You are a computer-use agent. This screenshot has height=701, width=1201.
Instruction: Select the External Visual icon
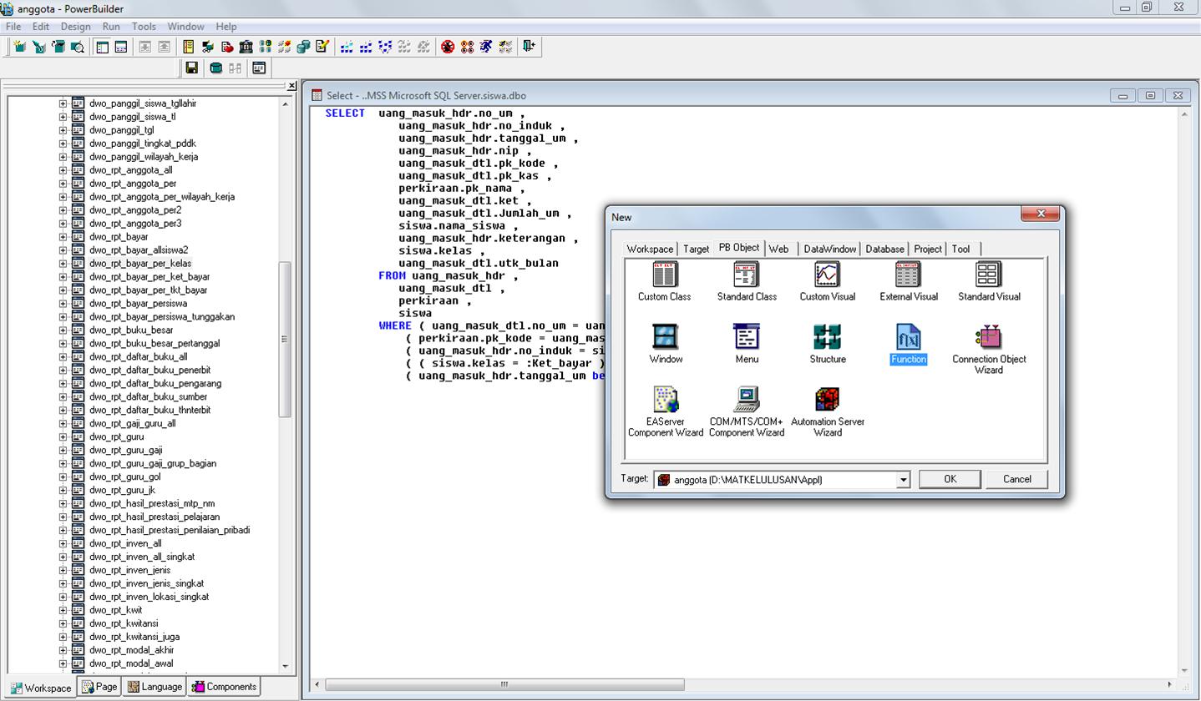[x=908, y=275]
